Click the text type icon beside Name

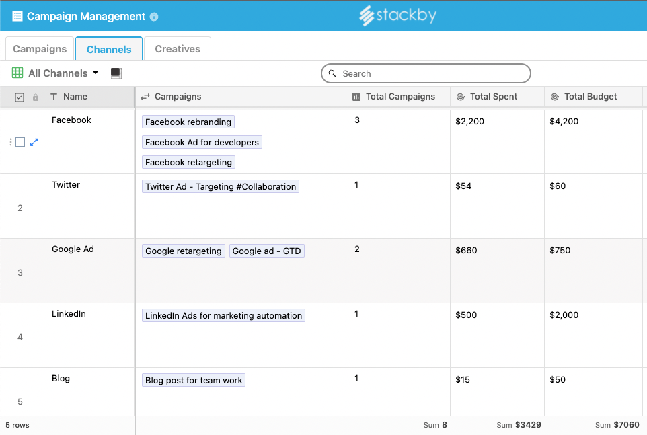tap(54, 97)
